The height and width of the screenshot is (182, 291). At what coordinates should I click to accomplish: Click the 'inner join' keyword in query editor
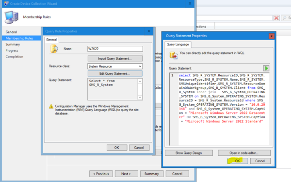coord(206,92)
